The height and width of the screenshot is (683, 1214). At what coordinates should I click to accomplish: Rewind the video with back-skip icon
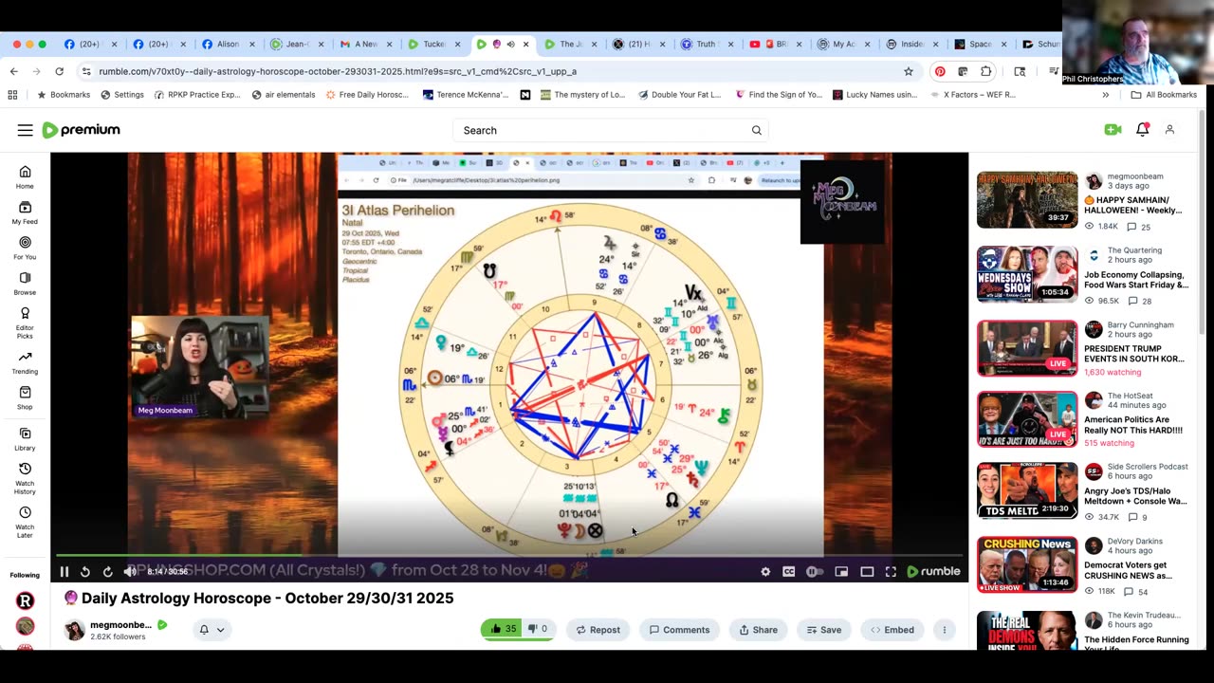pyautogui.click(x=85, y=571)
